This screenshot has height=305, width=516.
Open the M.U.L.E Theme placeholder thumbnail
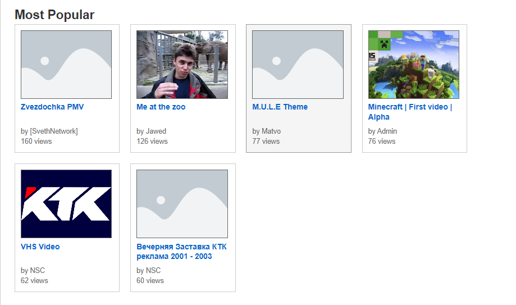pyautogui.click(x=298, y=65)
